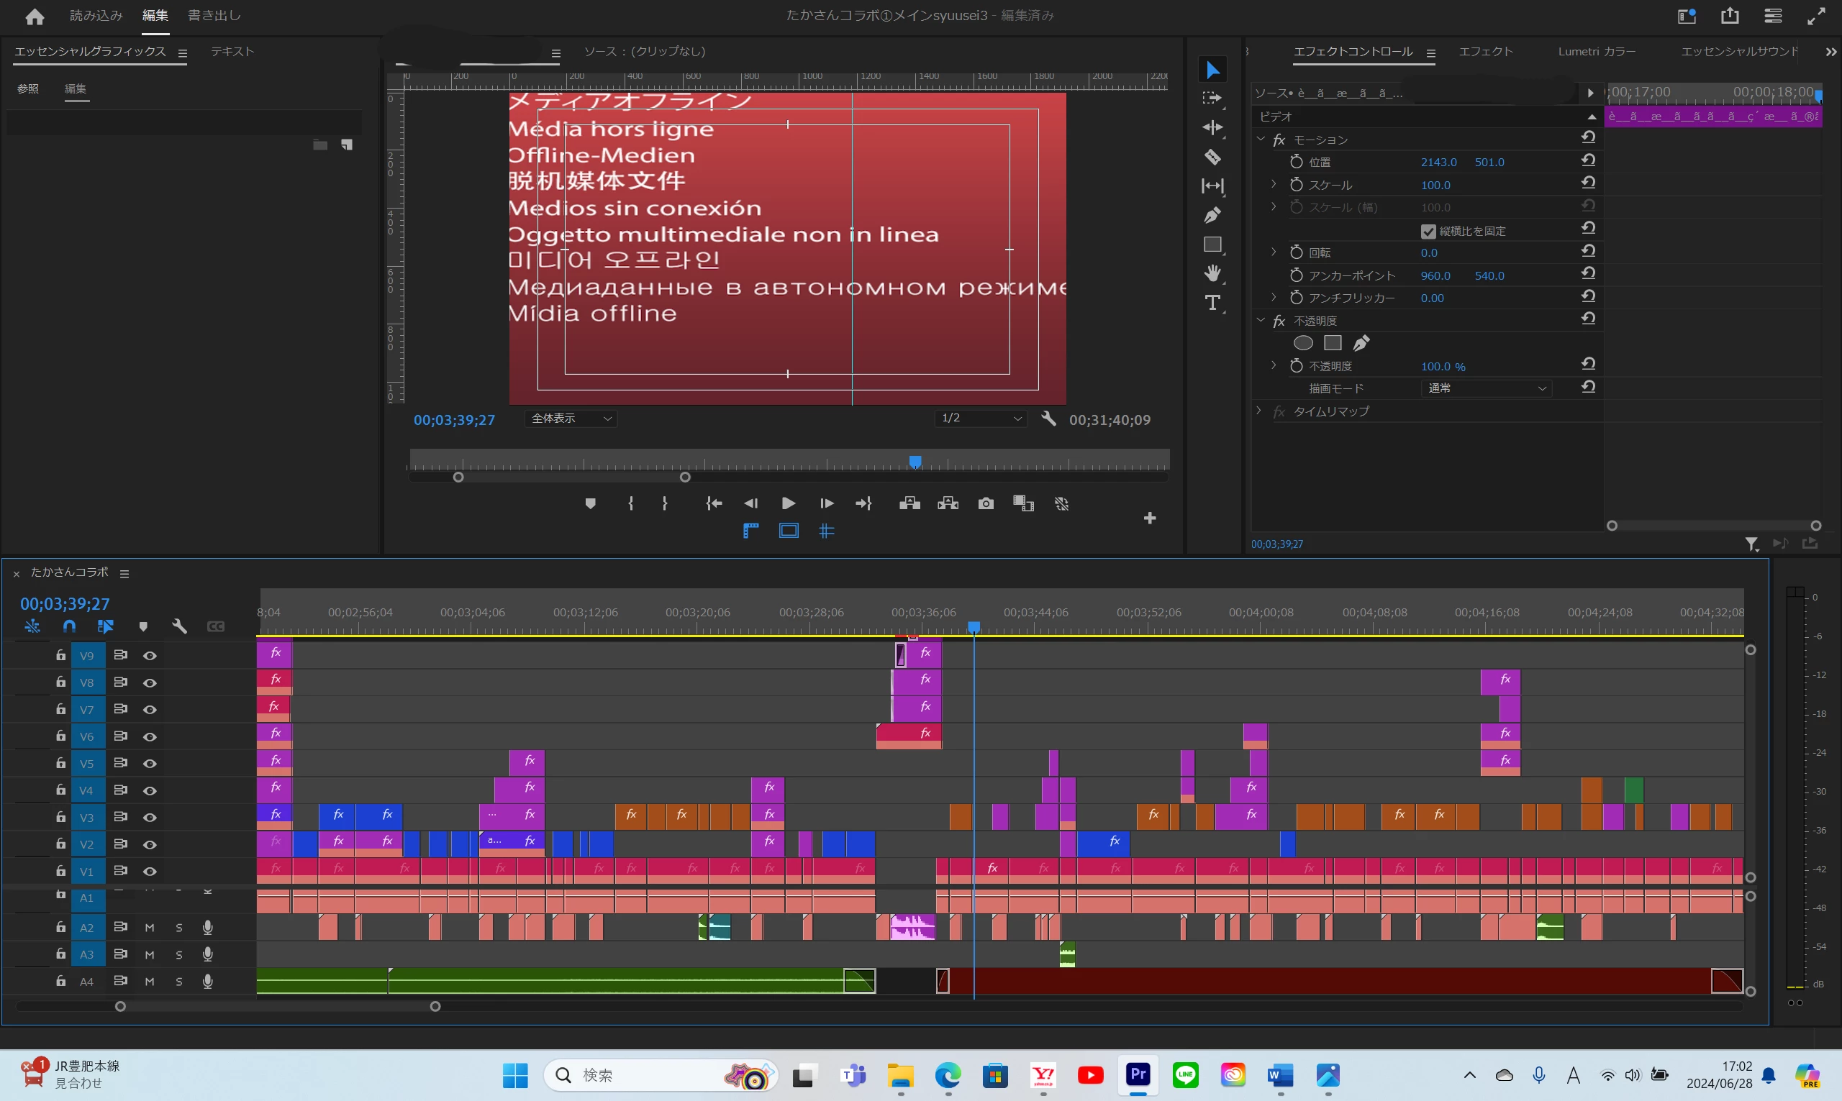1842x1101 pixels.
Task: Mute audio track A2
Action: tap(150, 928)
